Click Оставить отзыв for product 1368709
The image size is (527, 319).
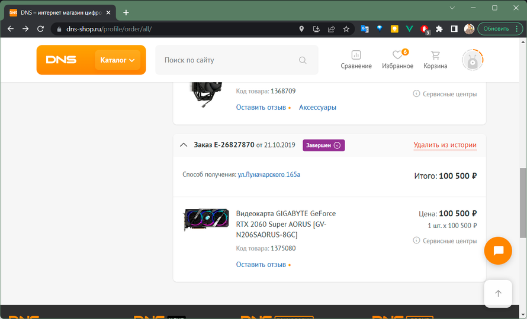(x=261, y=108)
